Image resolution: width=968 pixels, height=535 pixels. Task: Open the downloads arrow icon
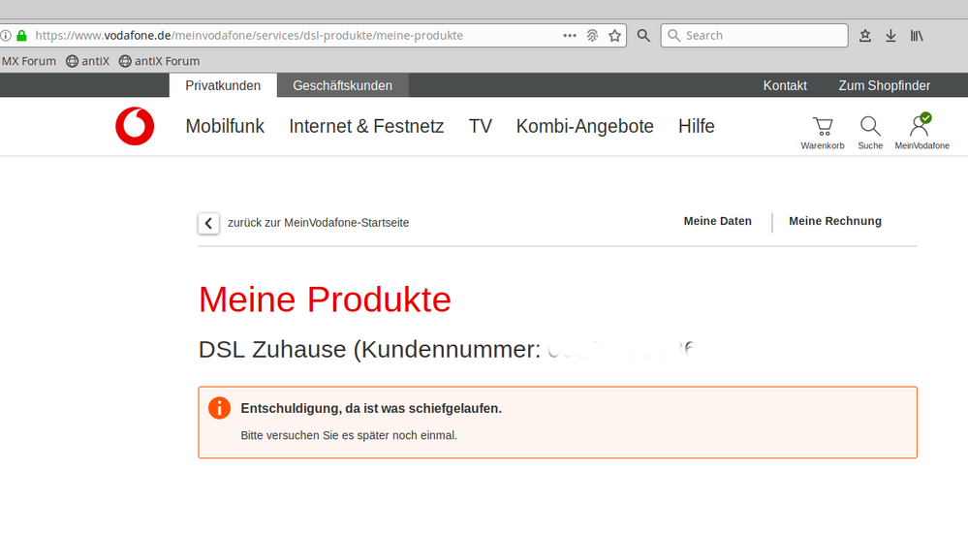pyautogui.click(x=890, y=36)
